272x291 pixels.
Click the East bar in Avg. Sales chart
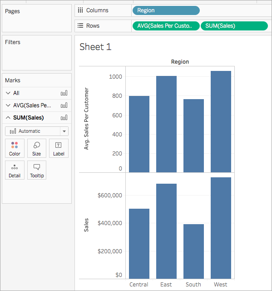pos(166,124)
